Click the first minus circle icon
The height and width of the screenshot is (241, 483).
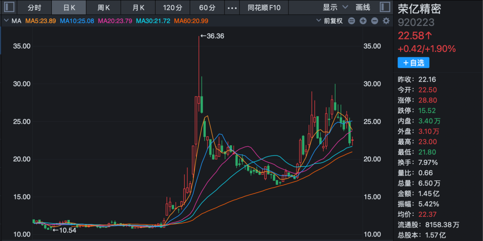coord(352,21)
